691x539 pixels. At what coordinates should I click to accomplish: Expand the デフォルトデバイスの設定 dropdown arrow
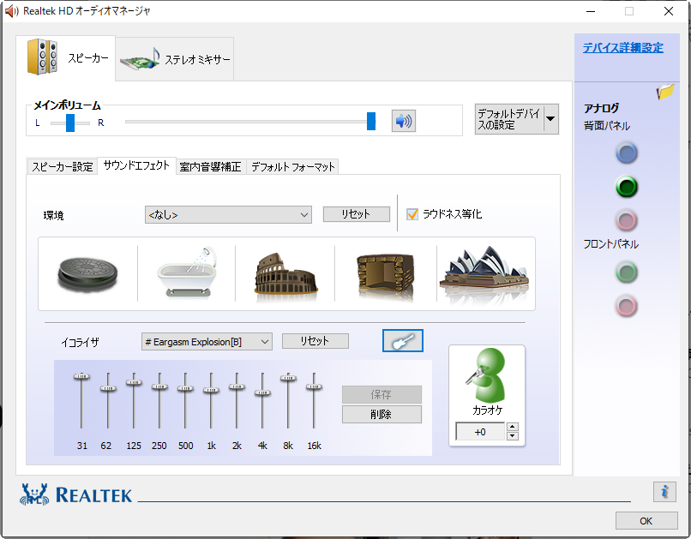click(550, 119)
